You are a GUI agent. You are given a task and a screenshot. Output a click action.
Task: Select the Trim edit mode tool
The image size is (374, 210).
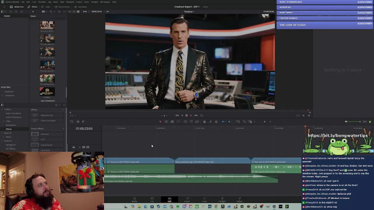(166, 122)
